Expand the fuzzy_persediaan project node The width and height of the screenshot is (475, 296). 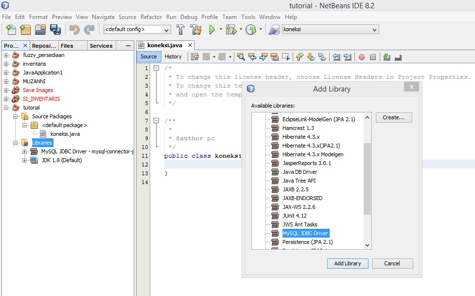6,55
